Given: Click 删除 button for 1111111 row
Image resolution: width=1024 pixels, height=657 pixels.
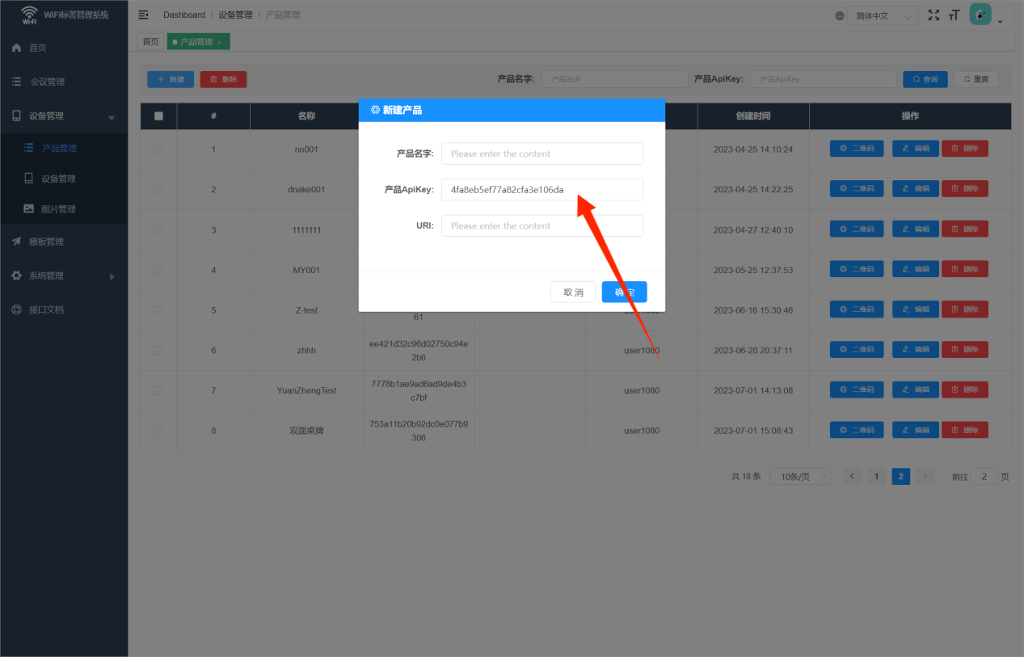Looking at the screenshot, I should click(x=965, y=229).
